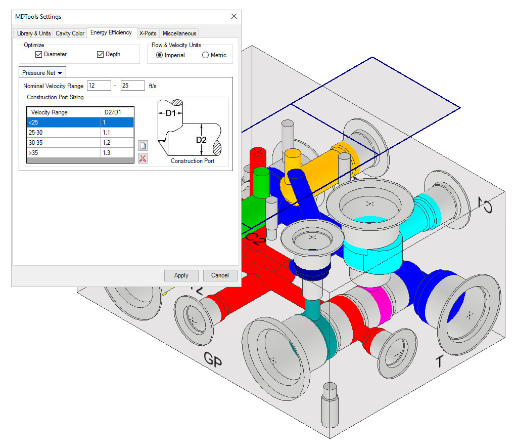The image size is (516, 448).
Task: Select the Energy Efficiency tab
Action: [x=111, y=32]
